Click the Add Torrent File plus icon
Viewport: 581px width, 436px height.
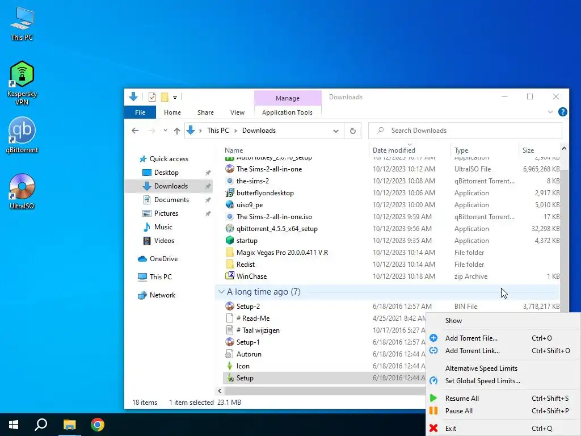(x=433, y=338)
